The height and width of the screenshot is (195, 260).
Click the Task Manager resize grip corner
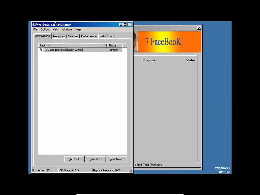131,171
